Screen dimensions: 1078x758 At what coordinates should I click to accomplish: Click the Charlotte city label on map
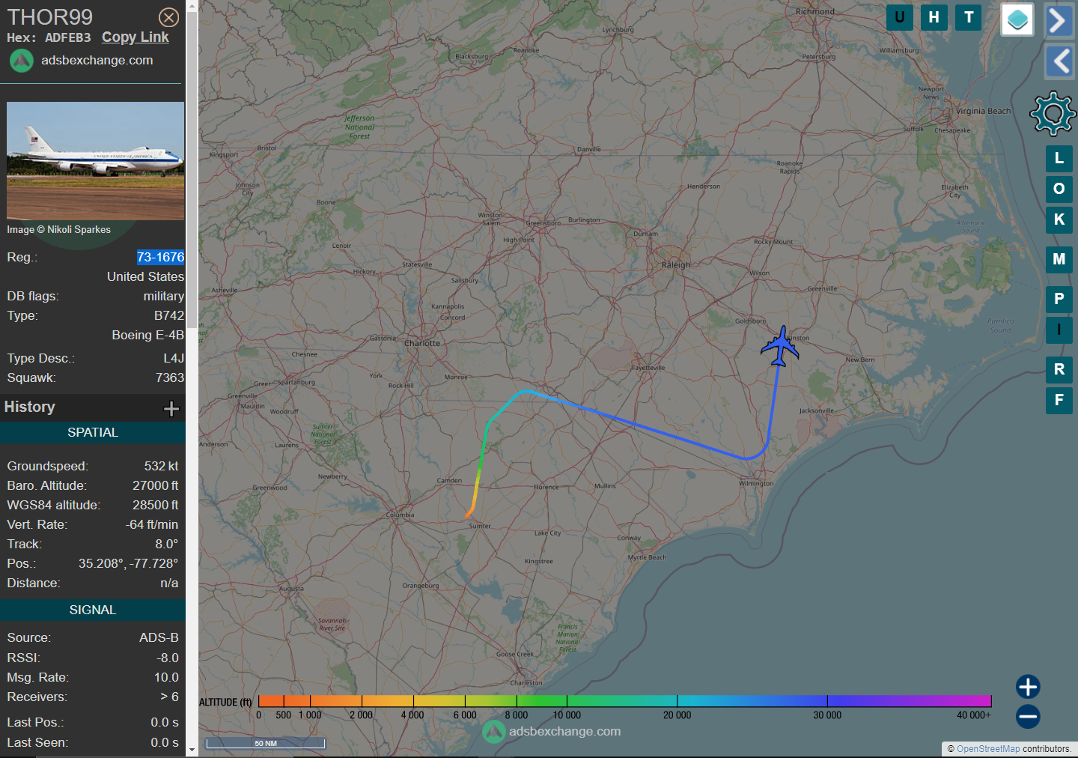click(x=422, y=343)
